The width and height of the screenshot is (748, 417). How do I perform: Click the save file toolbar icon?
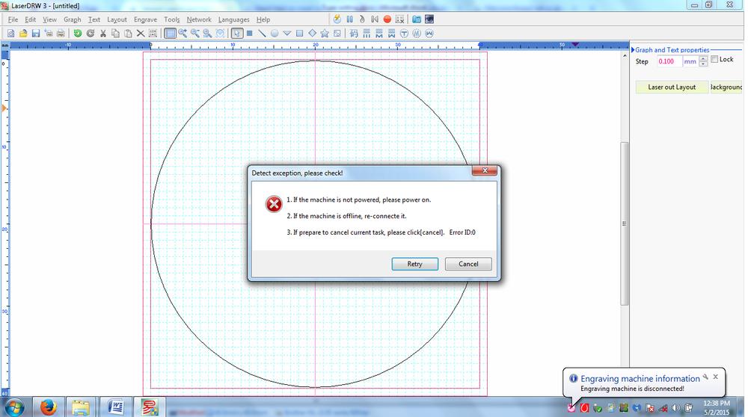tap(35, 33)
